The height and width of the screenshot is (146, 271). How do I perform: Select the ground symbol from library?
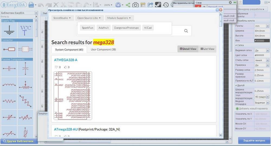[x=9, y=30]
